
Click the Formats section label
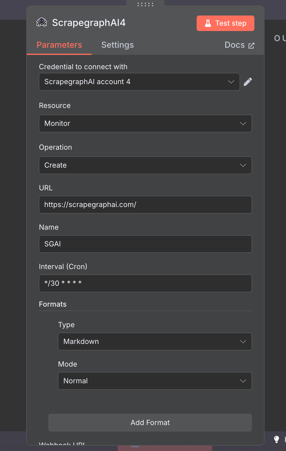pos(53,304)
